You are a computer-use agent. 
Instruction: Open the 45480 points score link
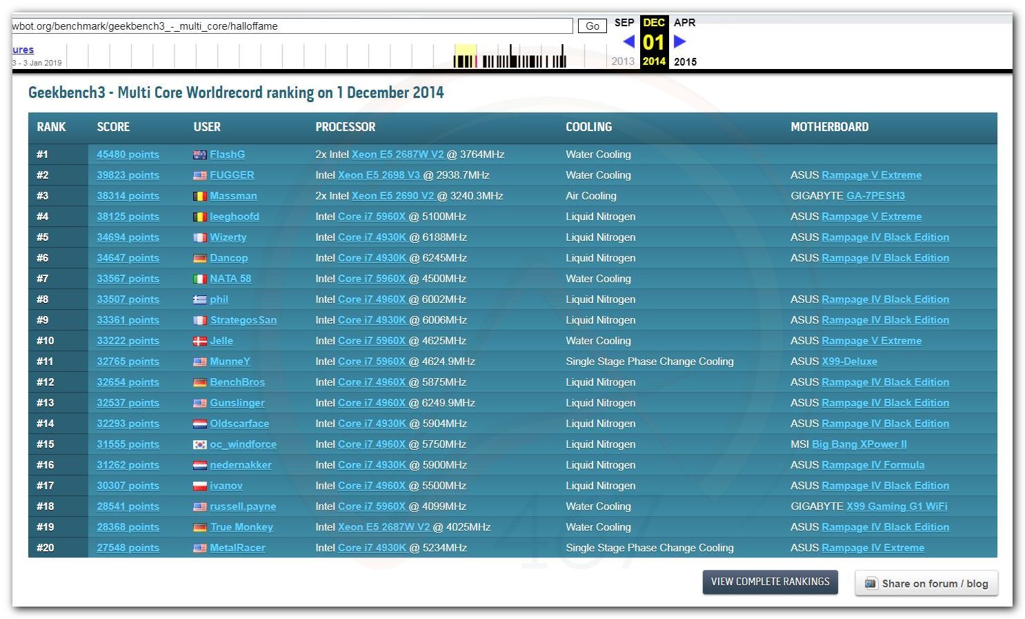point(128,155)
